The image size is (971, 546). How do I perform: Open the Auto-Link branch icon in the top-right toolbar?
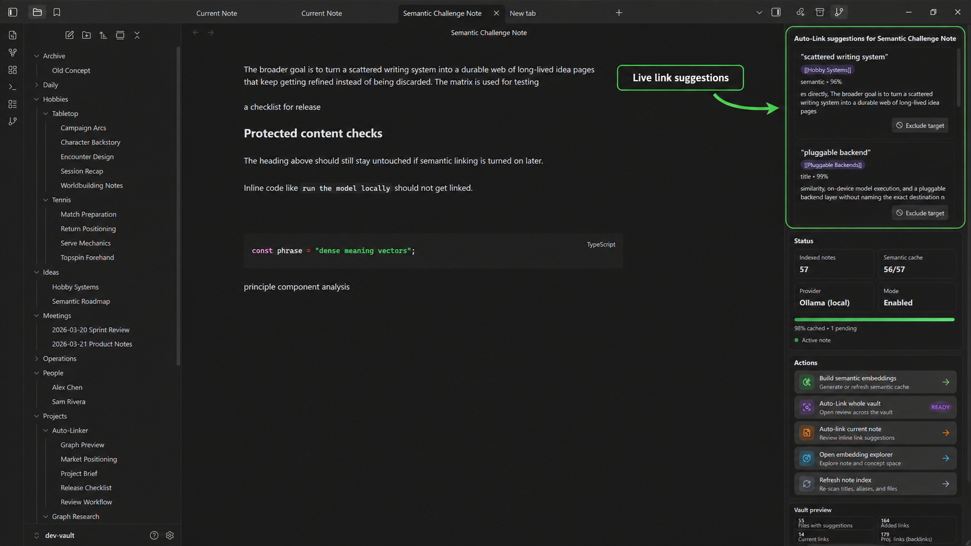(839, 12)
